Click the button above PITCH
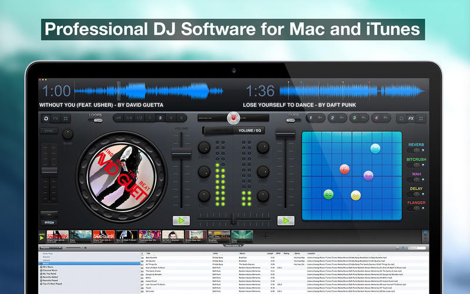This screenshot has width=470, height=294. pyautogui.click(x=49, y=215)
